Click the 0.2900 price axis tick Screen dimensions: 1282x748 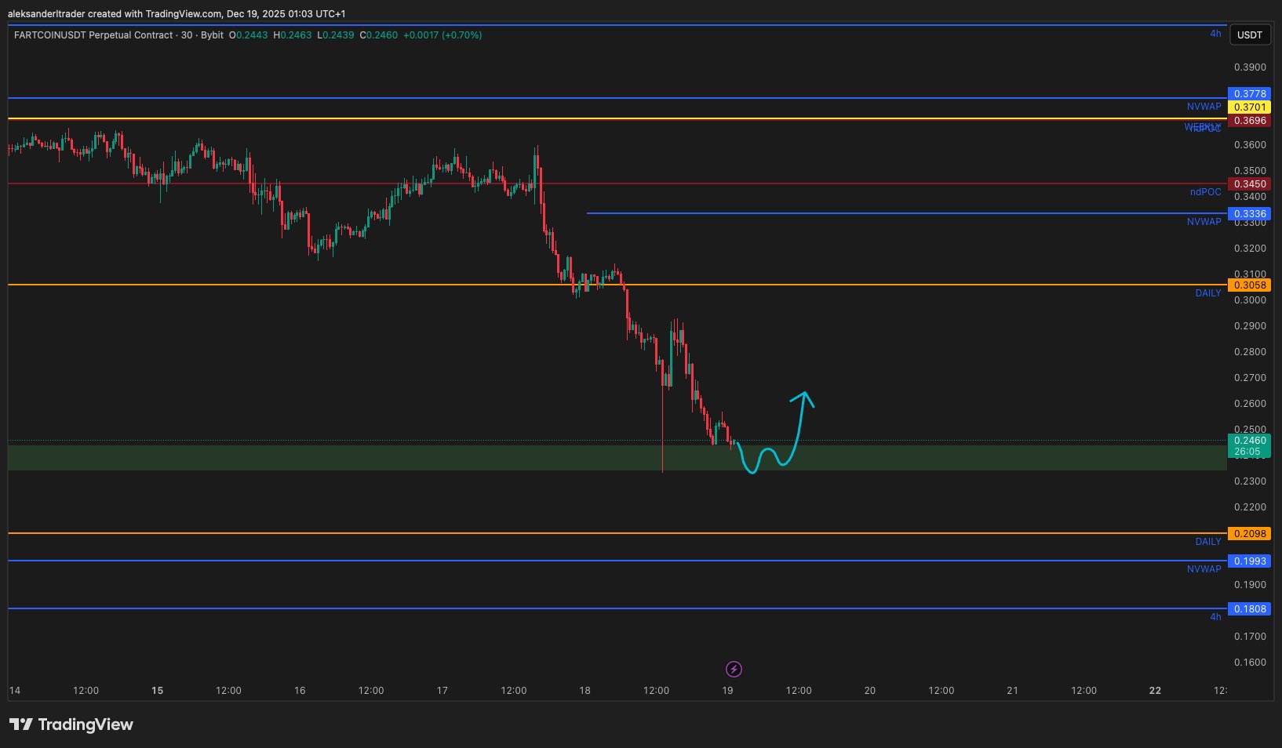[x=1250, y=326]
